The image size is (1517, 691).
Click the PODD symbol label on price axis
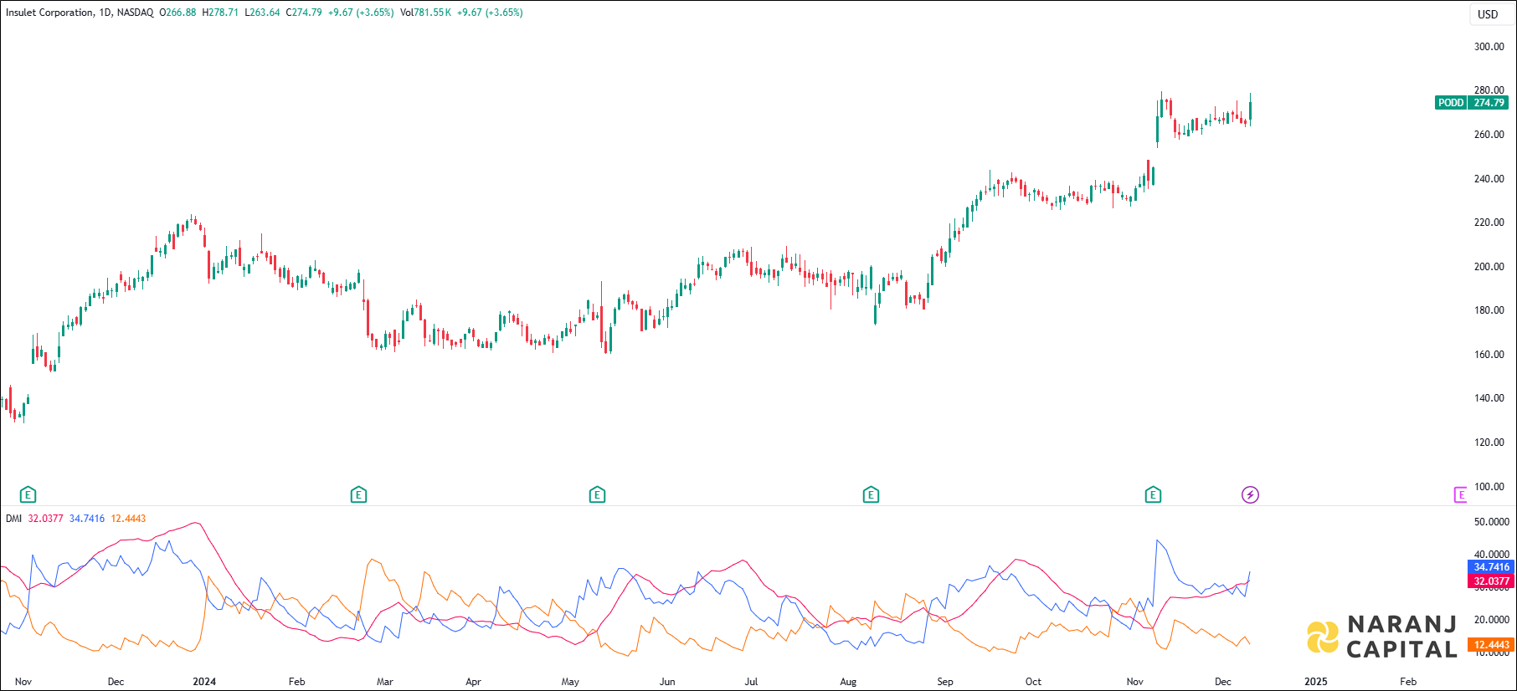[1451, 103]
